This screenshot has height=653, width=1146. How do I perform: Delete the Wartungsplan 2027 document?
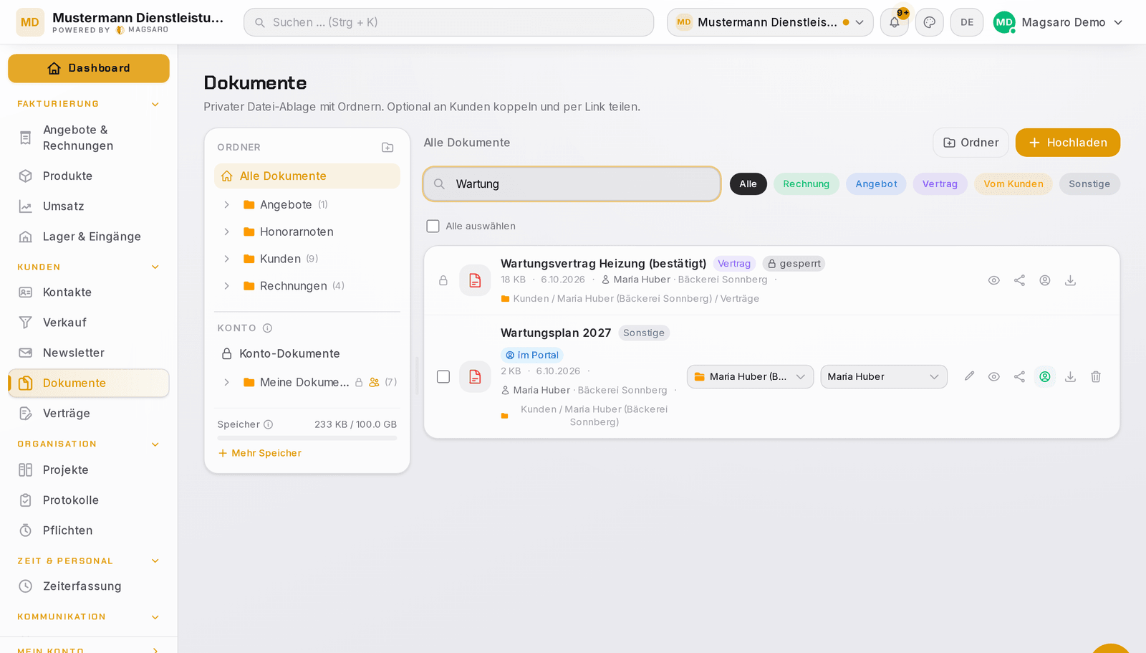click(x=1096, y=376)
